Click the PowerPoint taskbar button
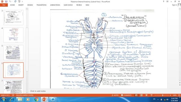 pyautogui.click(x=45, y=99)
